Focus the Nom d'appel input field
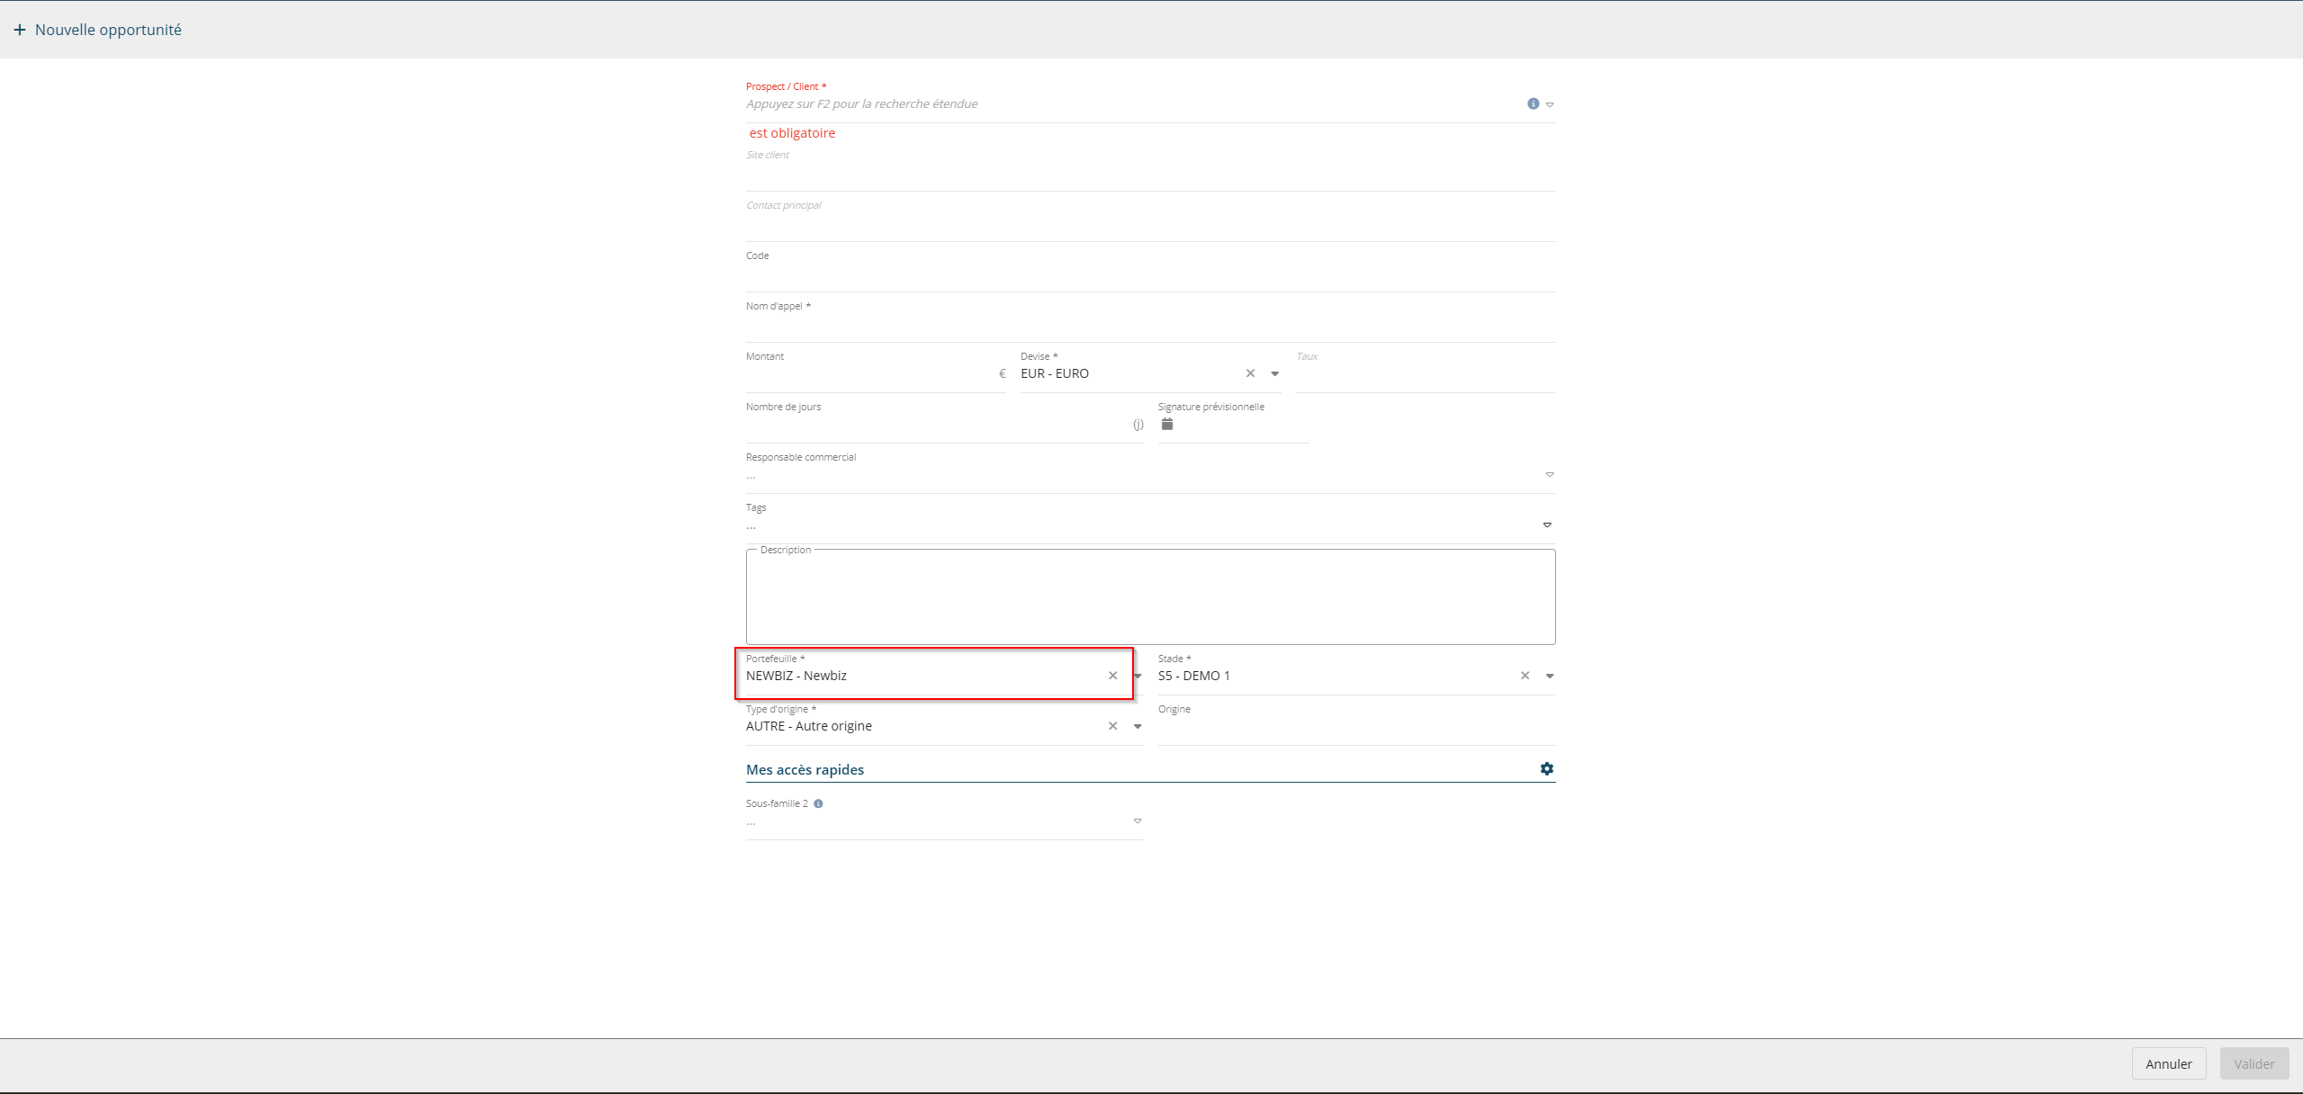The height and width of the screenshot is (1094, 2303). click(x=1150, y=326)
